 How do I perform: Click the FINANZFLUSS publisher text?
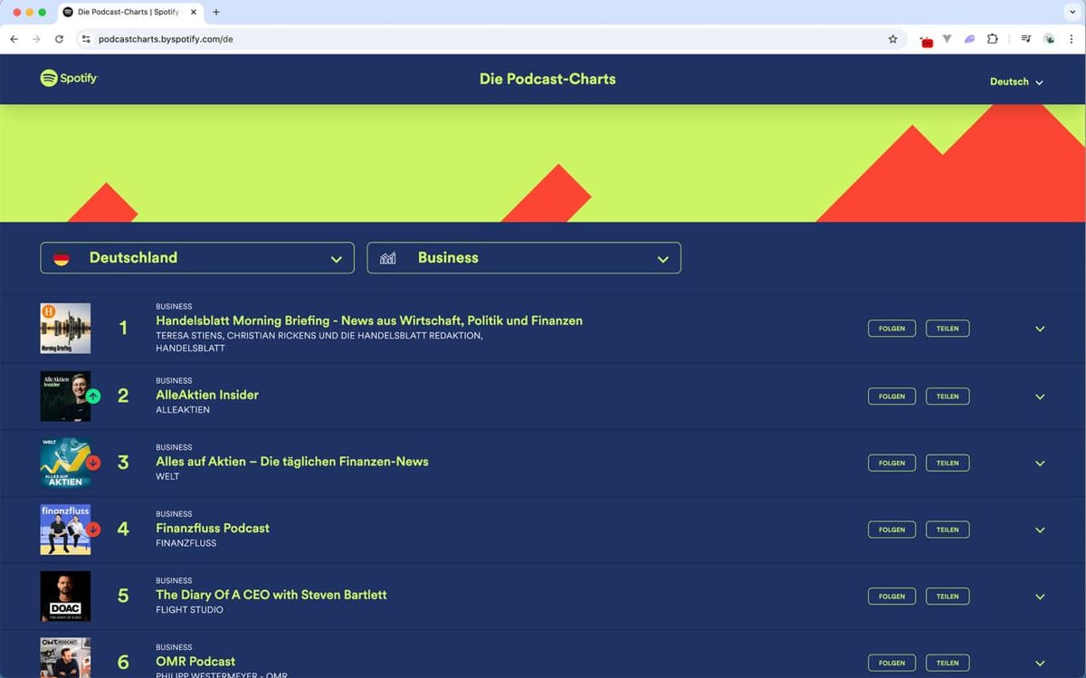(x=185, y=543)
